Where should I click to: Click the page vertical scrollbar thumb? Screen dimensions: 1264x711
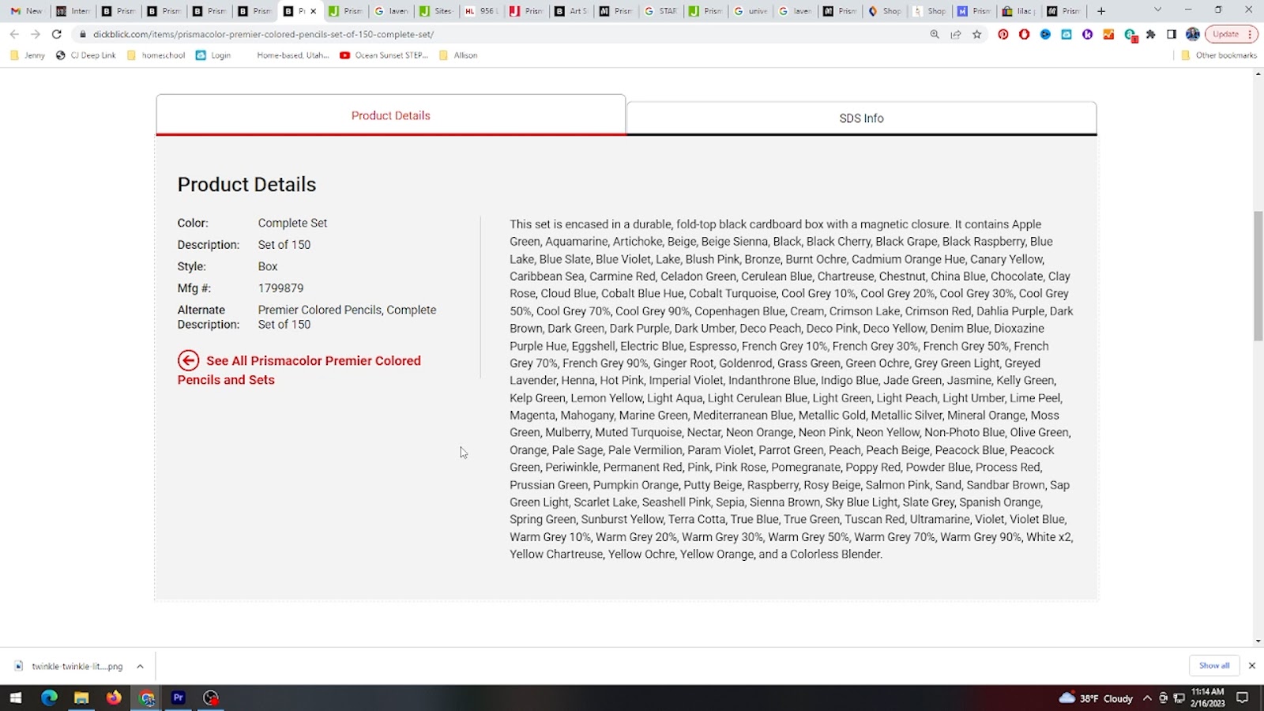[x=1258, y=276]
